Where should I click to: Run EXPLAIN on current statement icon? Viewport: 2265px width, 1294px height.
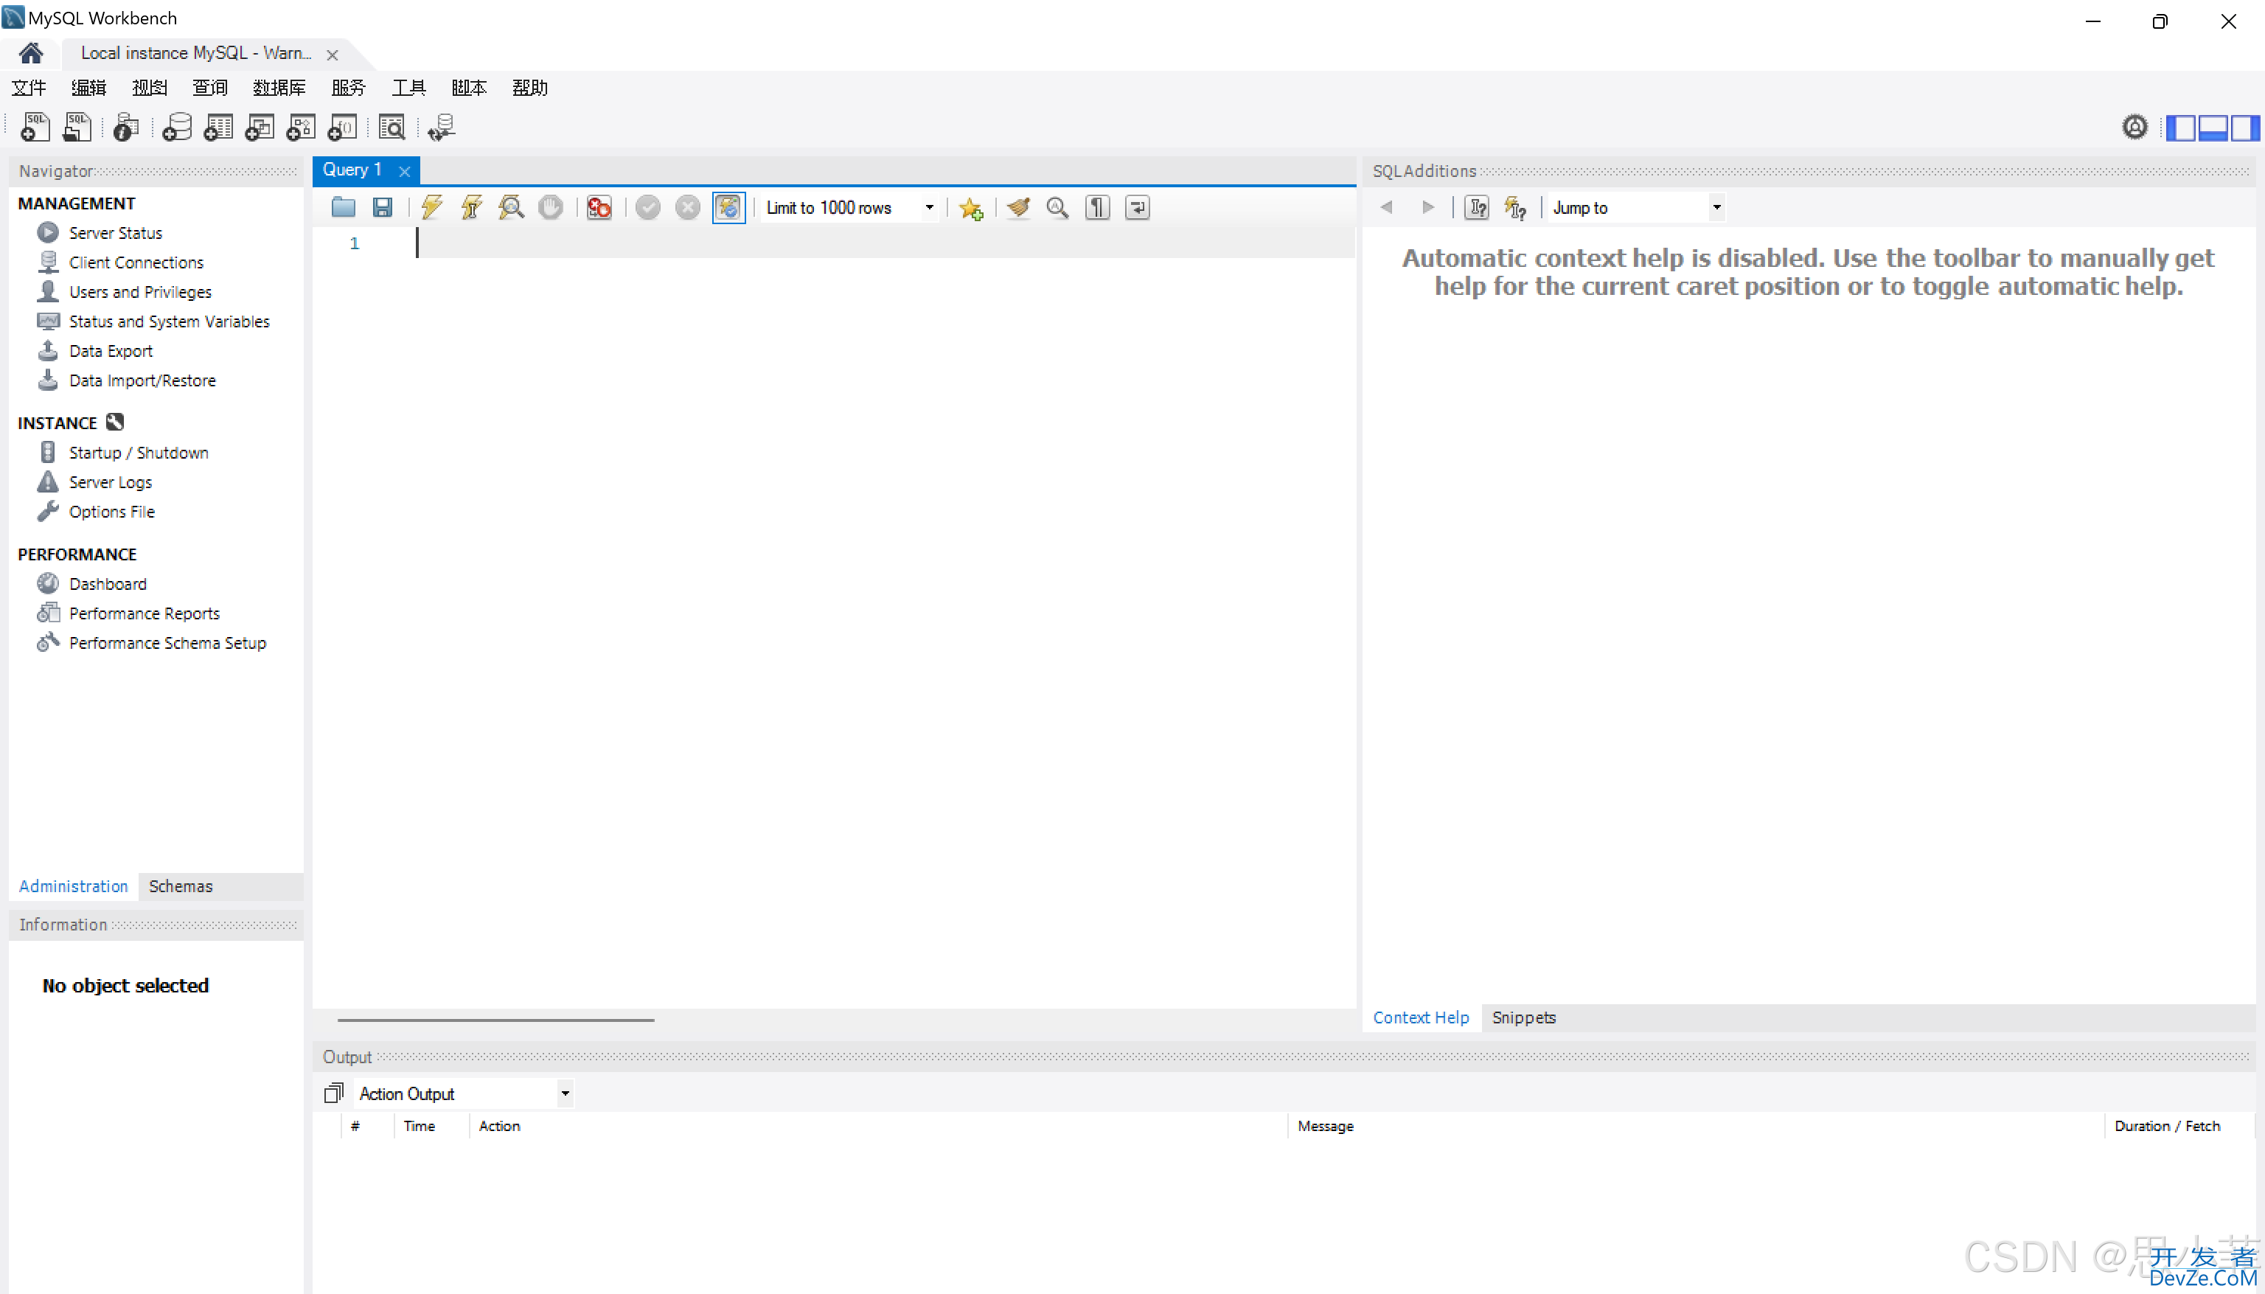[511, 207]
